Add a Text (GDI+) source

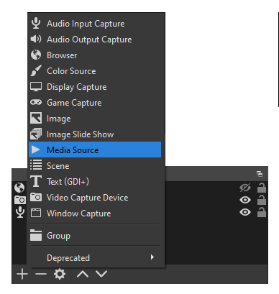click(95, 181)
